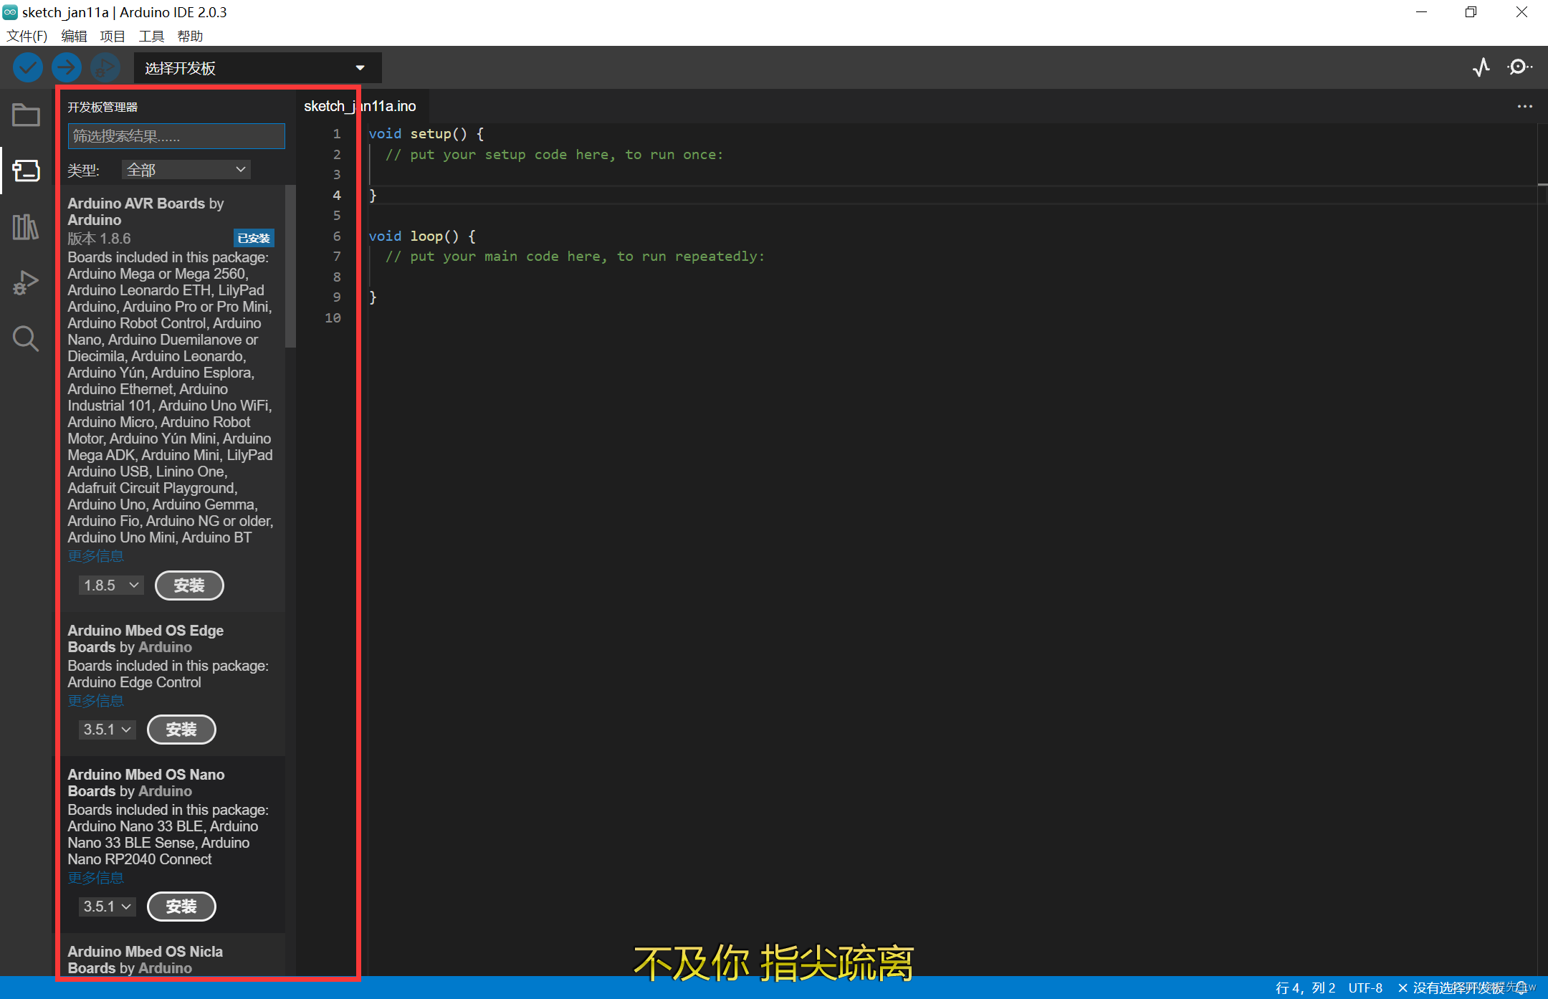Open the 1.8.5 version dropdown for AVR Boards
The width and height of the screenshot is (1548, 999).
111,585
